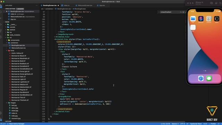The height and width of the screenshot is (125, 222).
Task: Open the Files app on iPhone simulator
Action: point(193,19)
